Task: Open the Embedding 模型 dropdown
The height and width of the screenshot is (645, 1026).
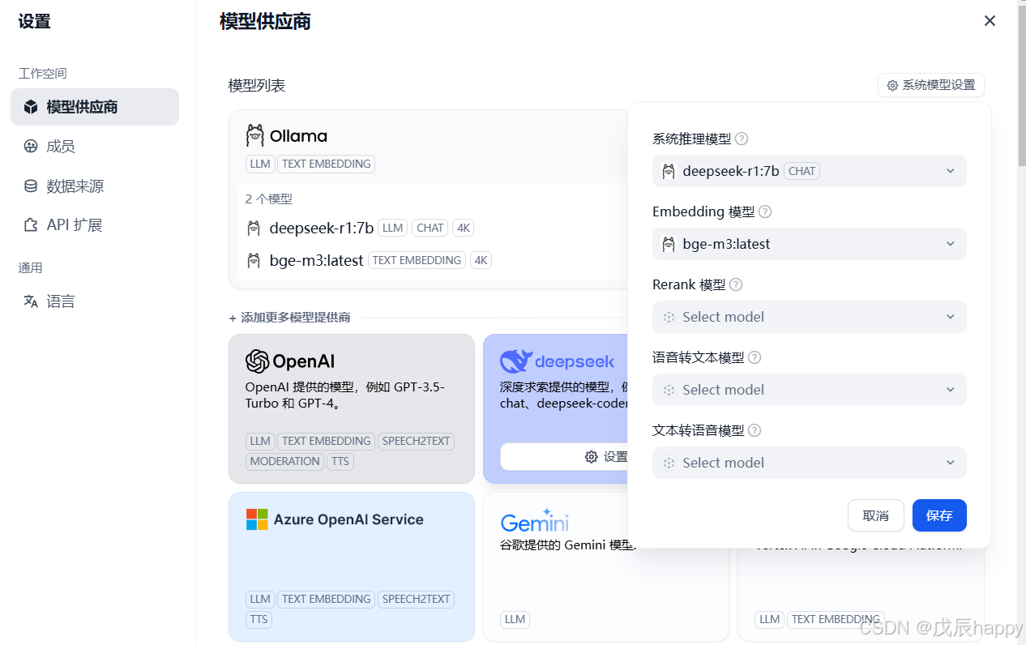Action: [x=810, y=244]
